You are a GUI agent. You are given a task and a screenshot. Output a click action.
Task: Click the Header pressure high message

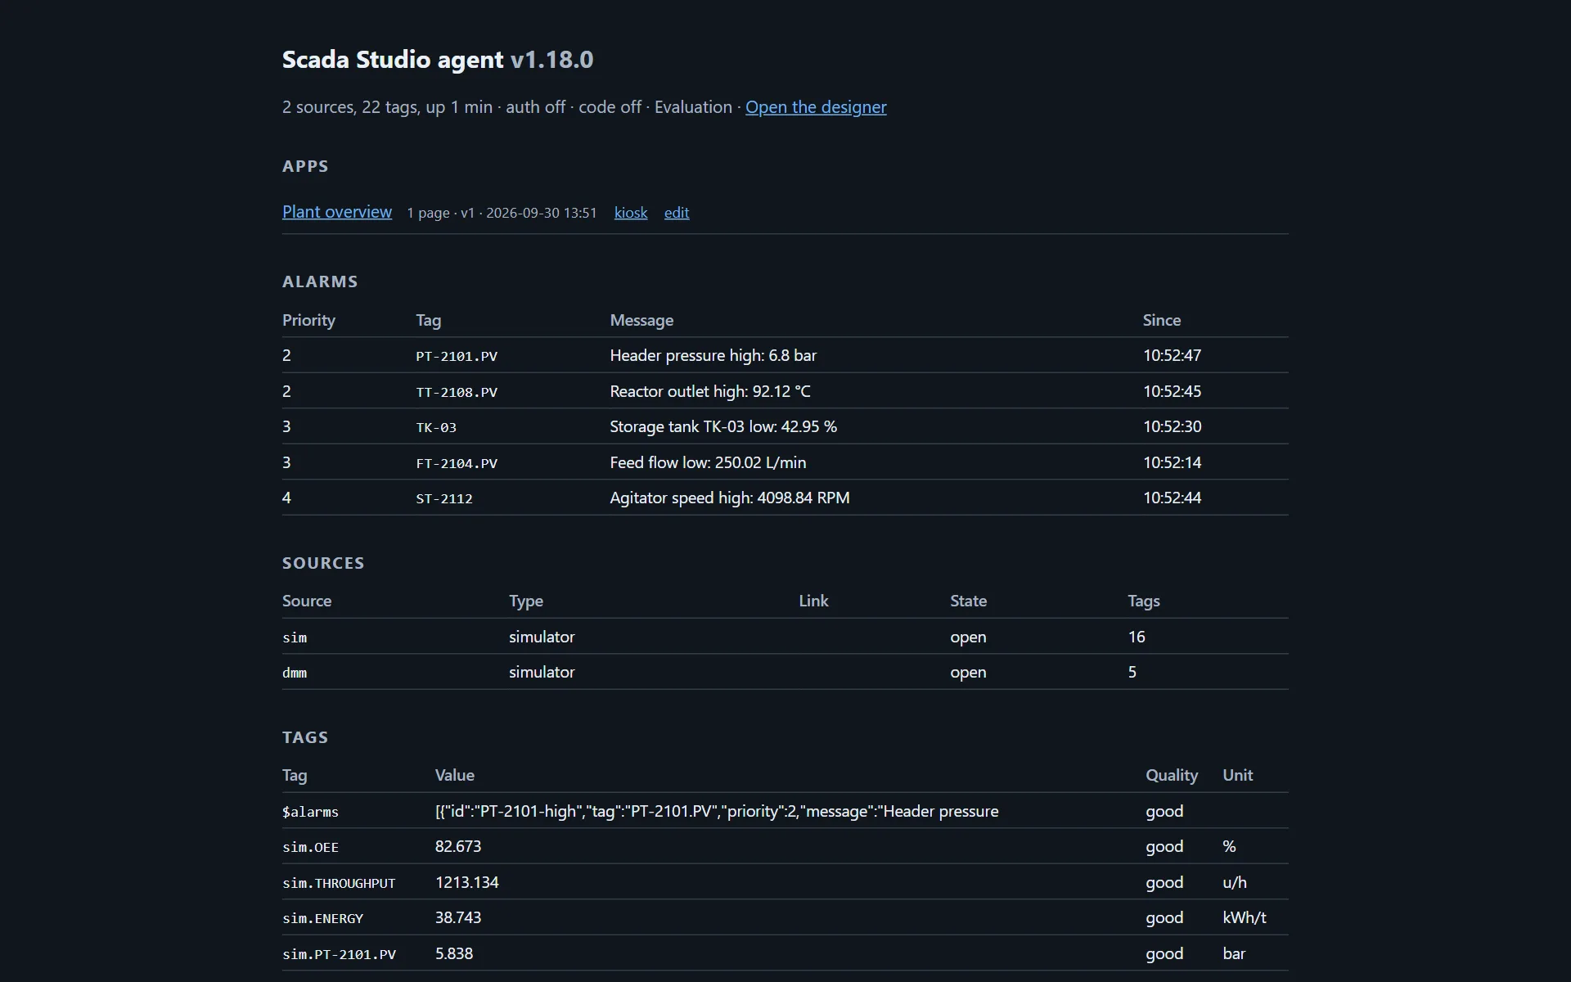pyautogui.click(x=713, y=355)
